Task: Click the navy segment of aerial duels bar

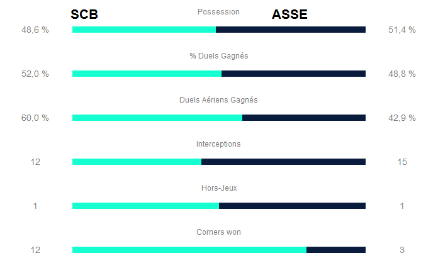Action: click(x=304, y=118)
